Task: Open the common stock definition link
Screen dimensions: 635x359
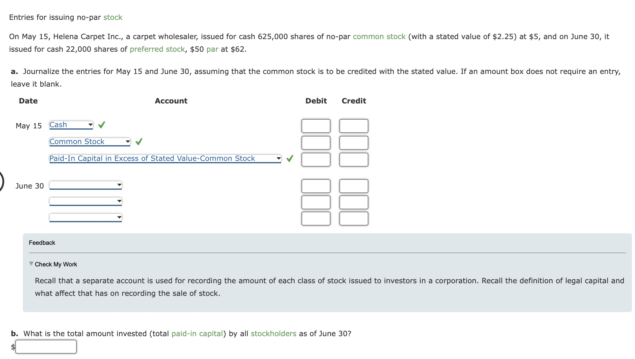Action: [379, 36]
